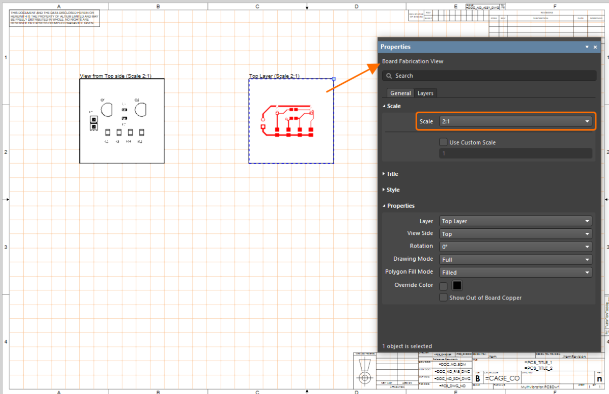609x394 pixels.
Task: Expand the Style section
Action: (x=392, y=190)
